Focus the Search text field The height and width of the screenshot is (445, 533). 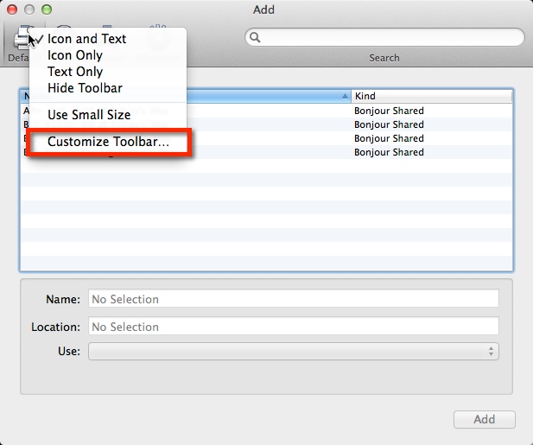(389, 37)
